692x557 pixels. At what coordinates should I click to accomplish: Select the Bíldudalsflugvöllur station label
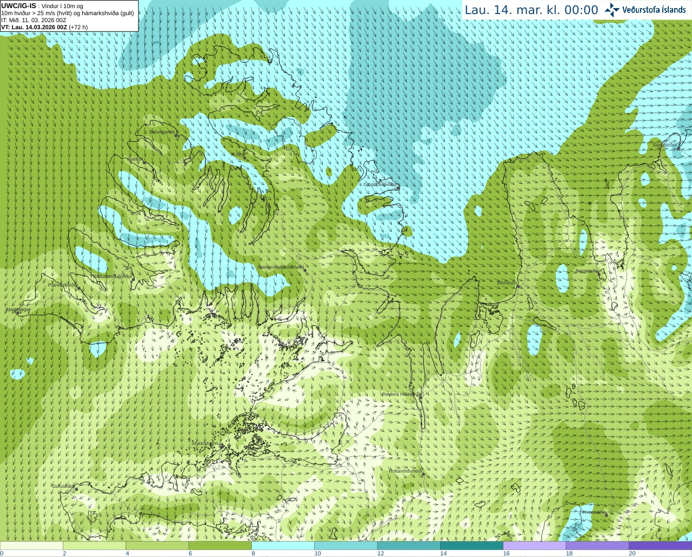[112, 276]
